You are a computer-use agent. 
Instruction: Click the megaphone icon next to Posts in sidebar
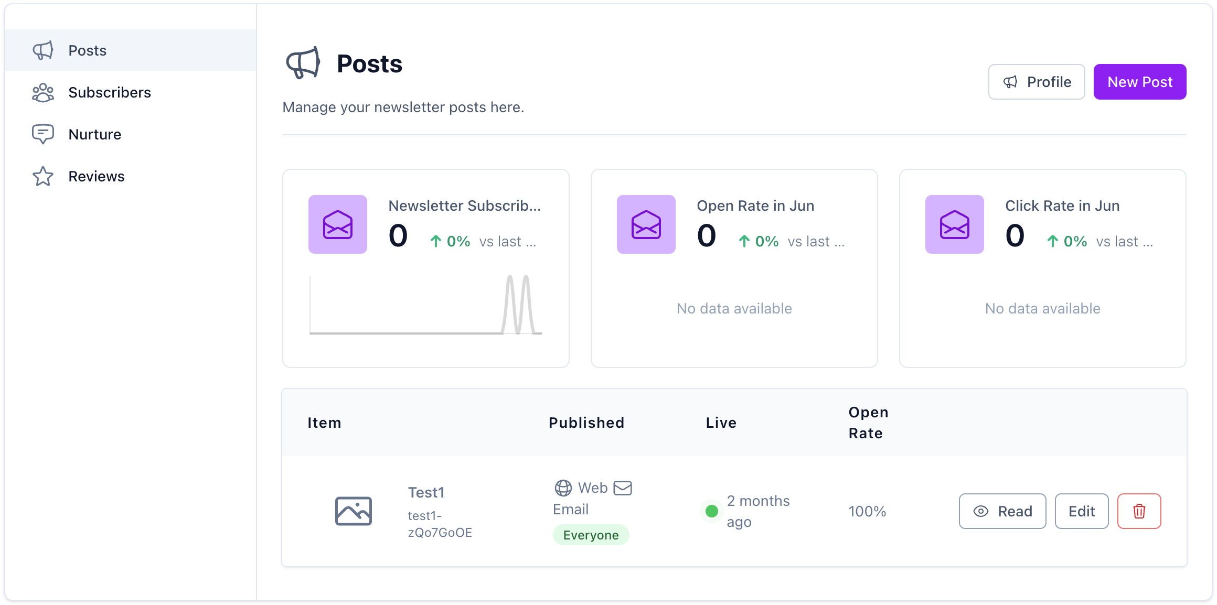[43, 50]
